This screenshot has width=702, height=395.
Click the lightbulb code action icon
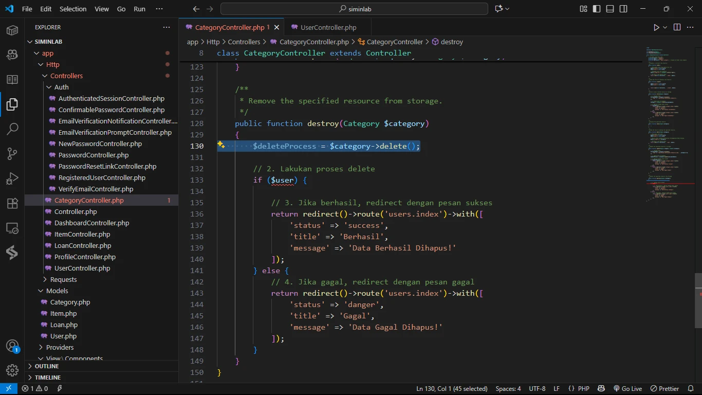[x=221, y=146]
